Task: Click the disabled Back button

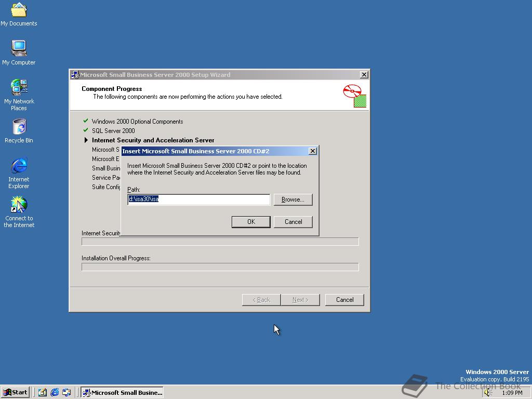Action: coord(261,300)
